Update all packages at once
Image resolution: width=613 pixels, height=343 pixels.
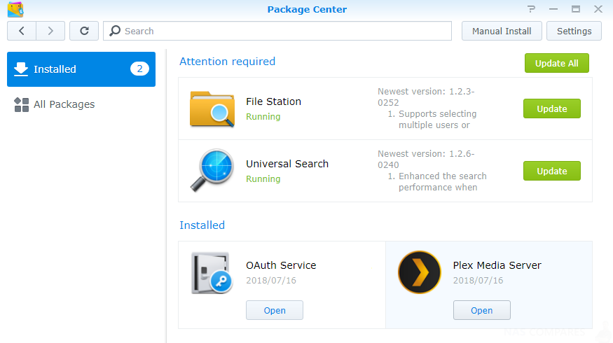557,63
